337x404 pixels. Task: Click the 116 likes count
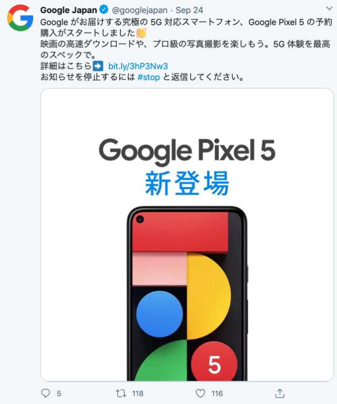pos(217,393)
